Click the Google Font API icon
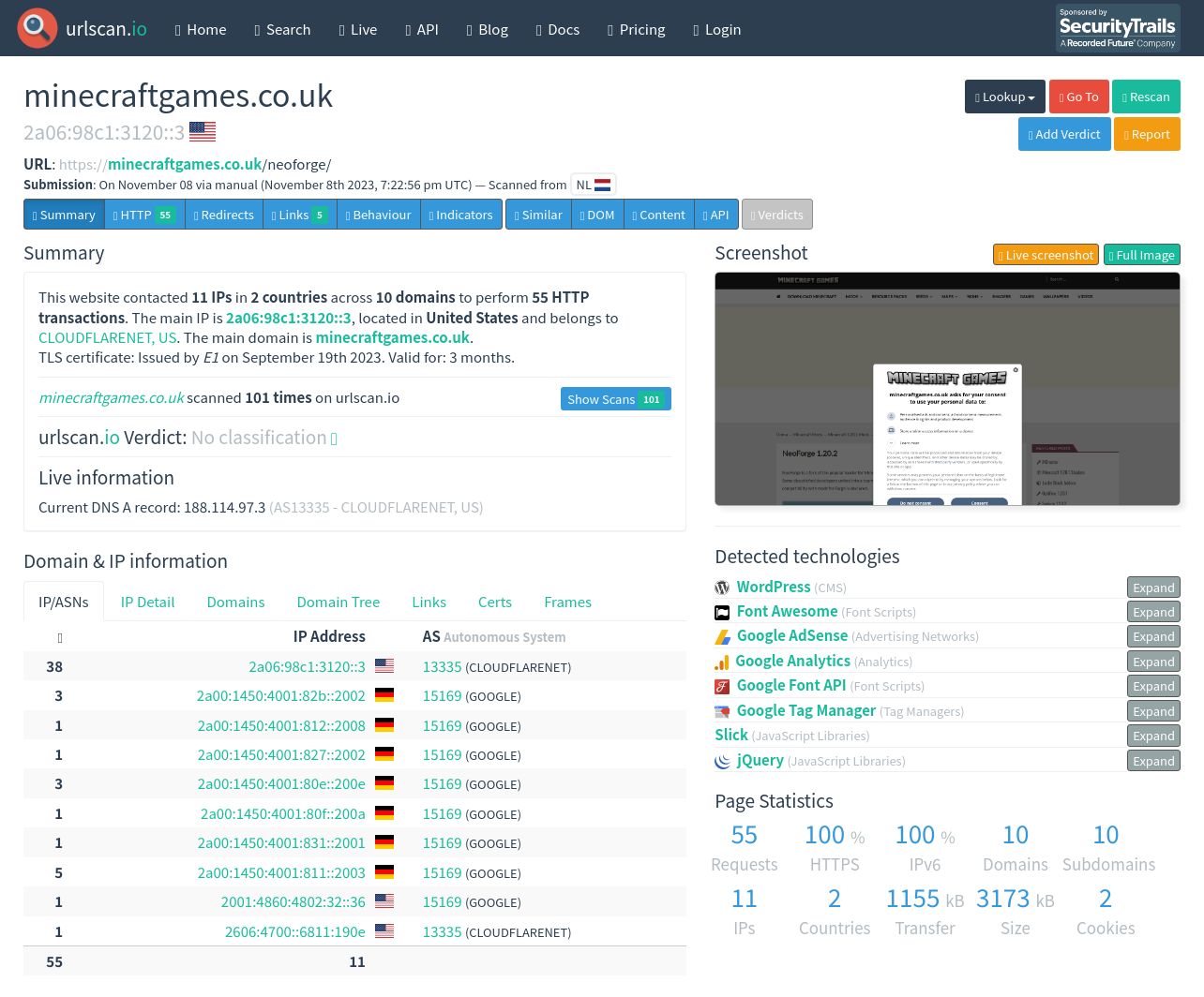The width and height of the screenshot is (1204, 997). (722, 687)
